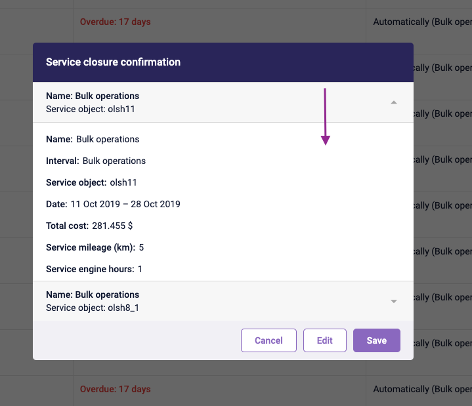Select the Interval: Bulk operations row
The width and height of the screenshot is (472, 406).
click(96, 161)
